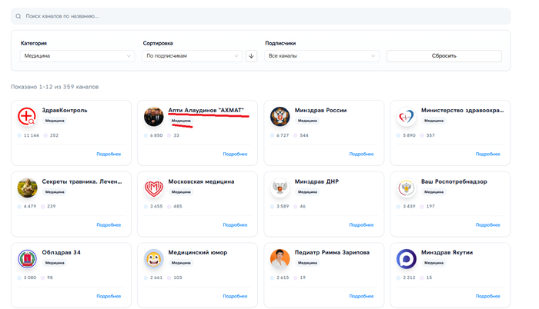Toggle sort direction arrow button
Screen dimensions: 539x309
click(251, 56)
